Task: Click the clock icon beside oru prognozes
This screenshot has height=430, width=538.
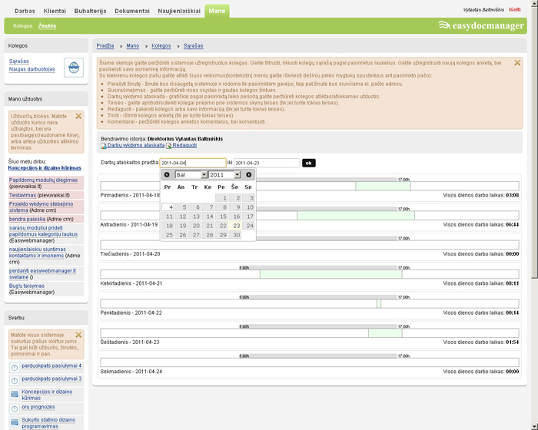Action: click(15, 408)
